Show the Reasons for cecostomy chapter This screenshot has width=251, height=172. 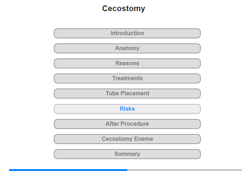click(x=127, y=63)
